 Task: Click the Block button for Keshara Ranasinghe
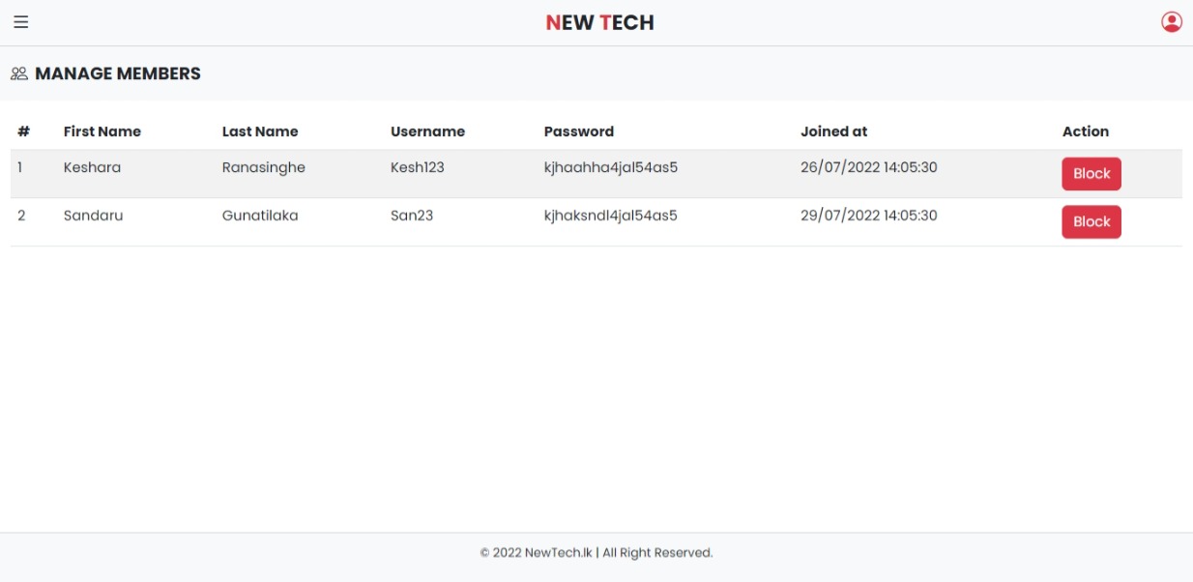[x=1091, y=174]
